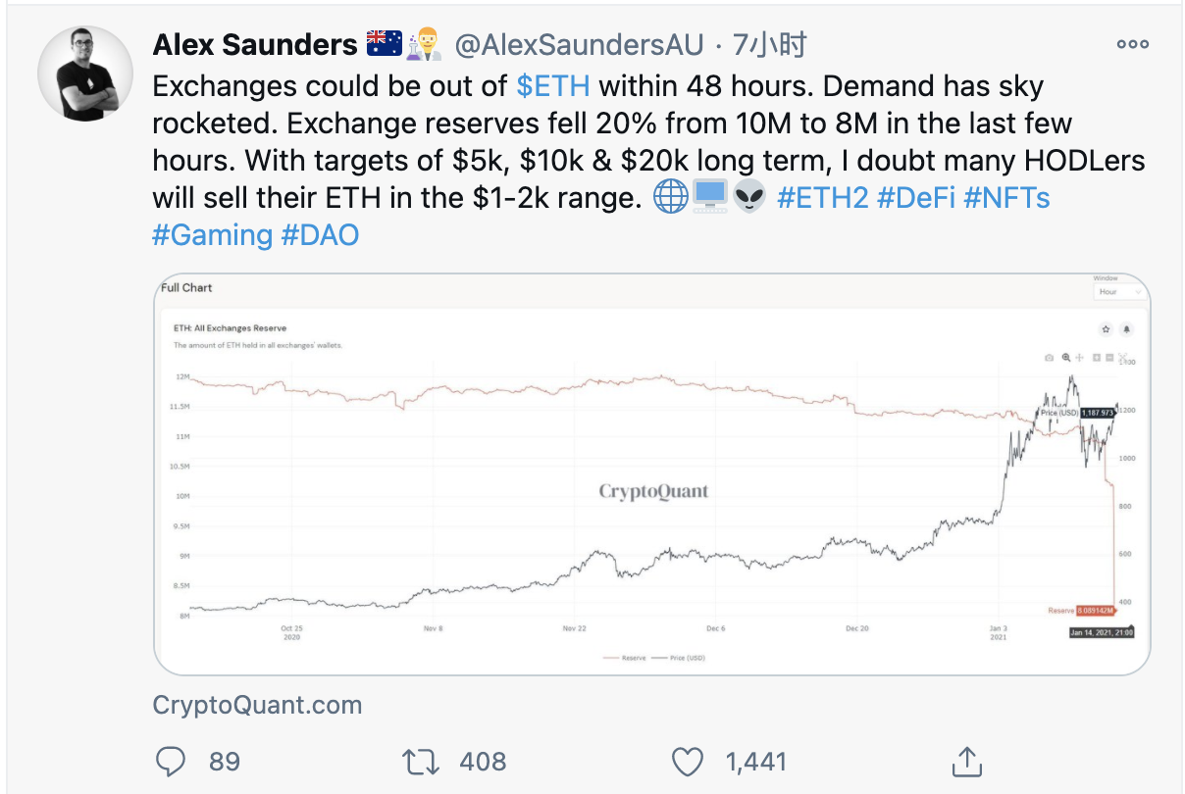This screenshot has height=794, width=1185.
Task: Open the share tweet icon
Action: pyautogui.click(x=966, y=760)
